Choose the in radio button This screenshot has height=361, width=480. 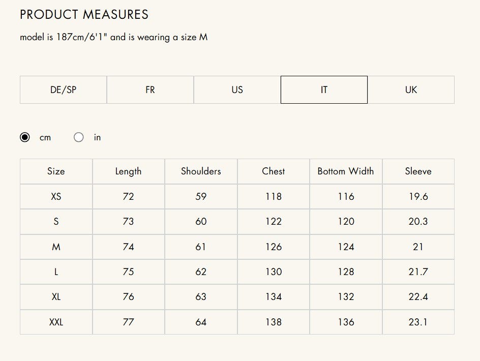[x=79, y=137]
